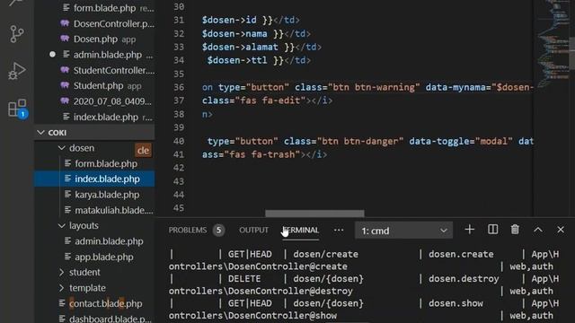Place cursor on line number 36
This screenshot has height=323, width=575.
coord(179,87)
